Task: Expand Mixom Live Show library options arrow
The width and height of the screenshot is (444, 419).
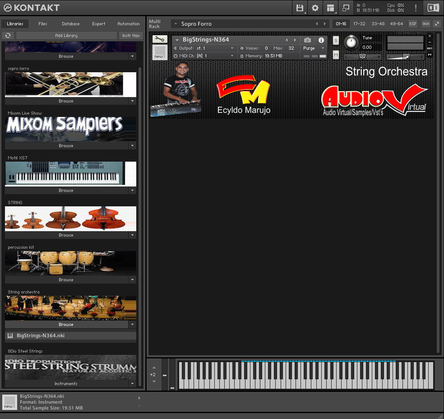Action: pos(132,146)
